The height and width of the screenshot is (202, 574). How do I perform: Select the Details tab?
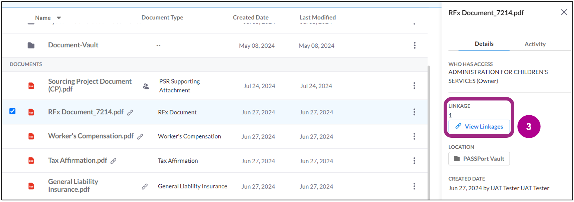[484, 44]
